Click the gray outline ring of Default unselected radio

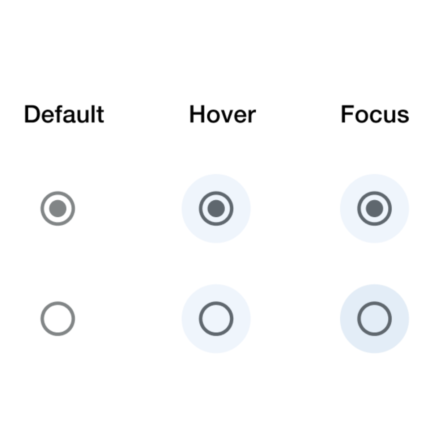[42, 319]
